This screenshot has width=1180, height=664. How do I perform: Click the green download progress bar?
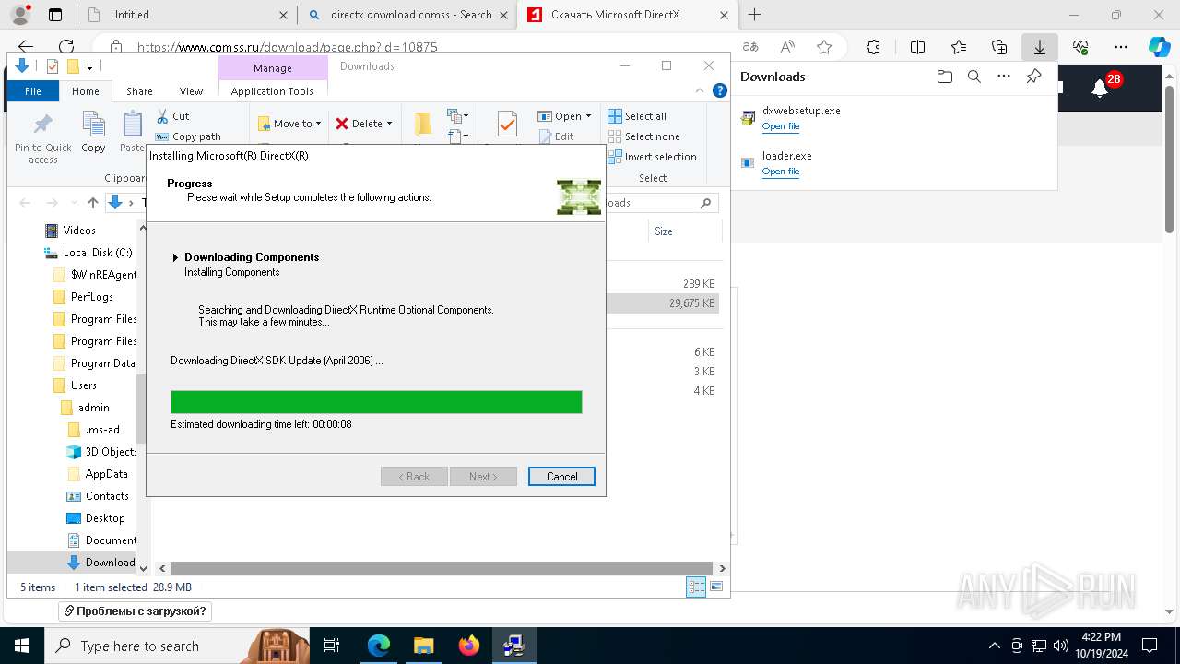[376, 402]
